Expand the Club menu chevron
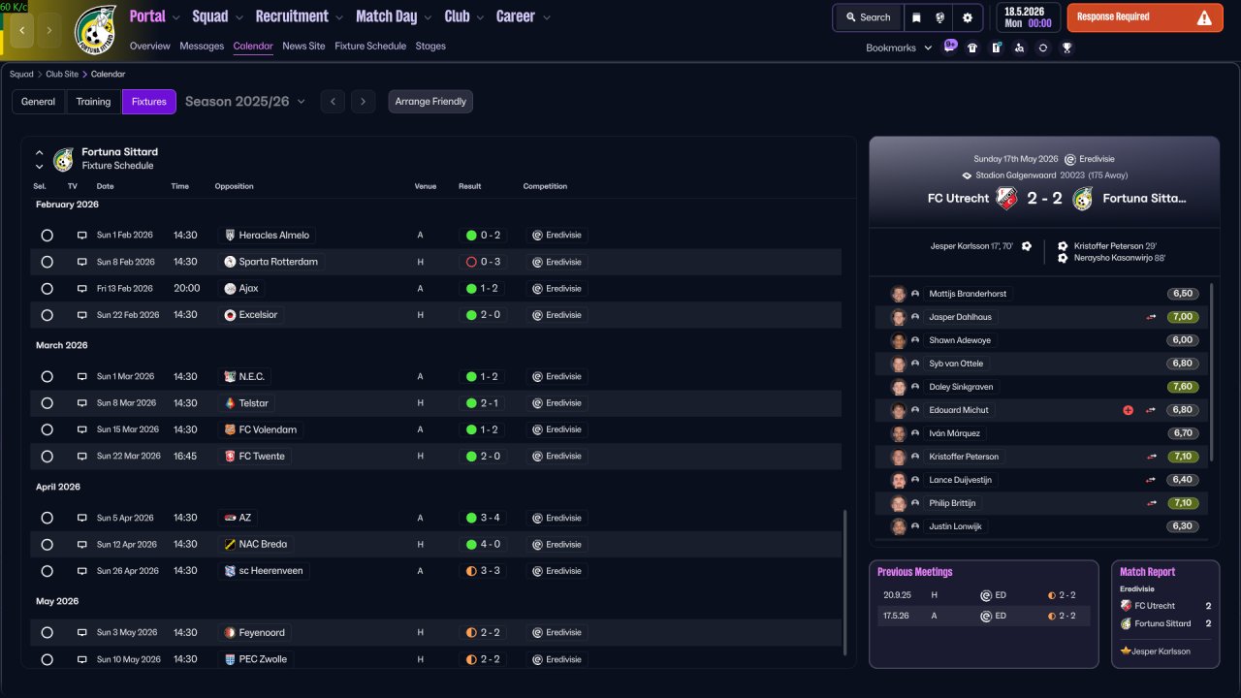 coord(480,17)
